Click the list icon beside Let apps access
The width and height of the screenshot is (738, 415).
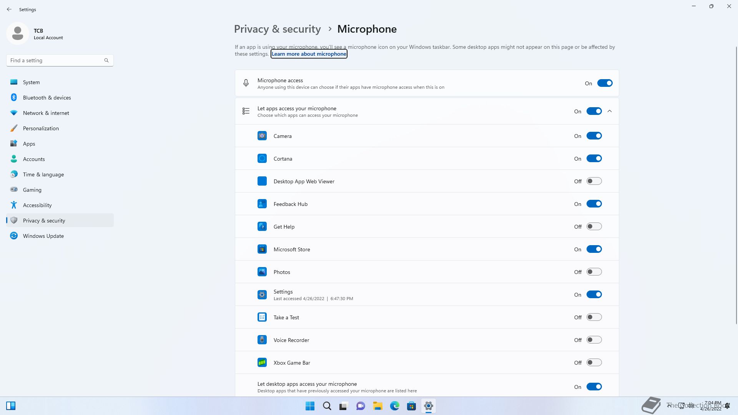pyautogui.click(x=246, y=111)
